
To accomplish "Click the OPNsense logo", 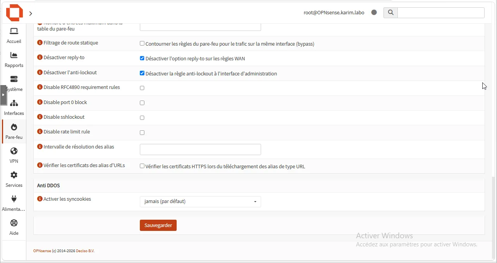I will pos(14,13).
